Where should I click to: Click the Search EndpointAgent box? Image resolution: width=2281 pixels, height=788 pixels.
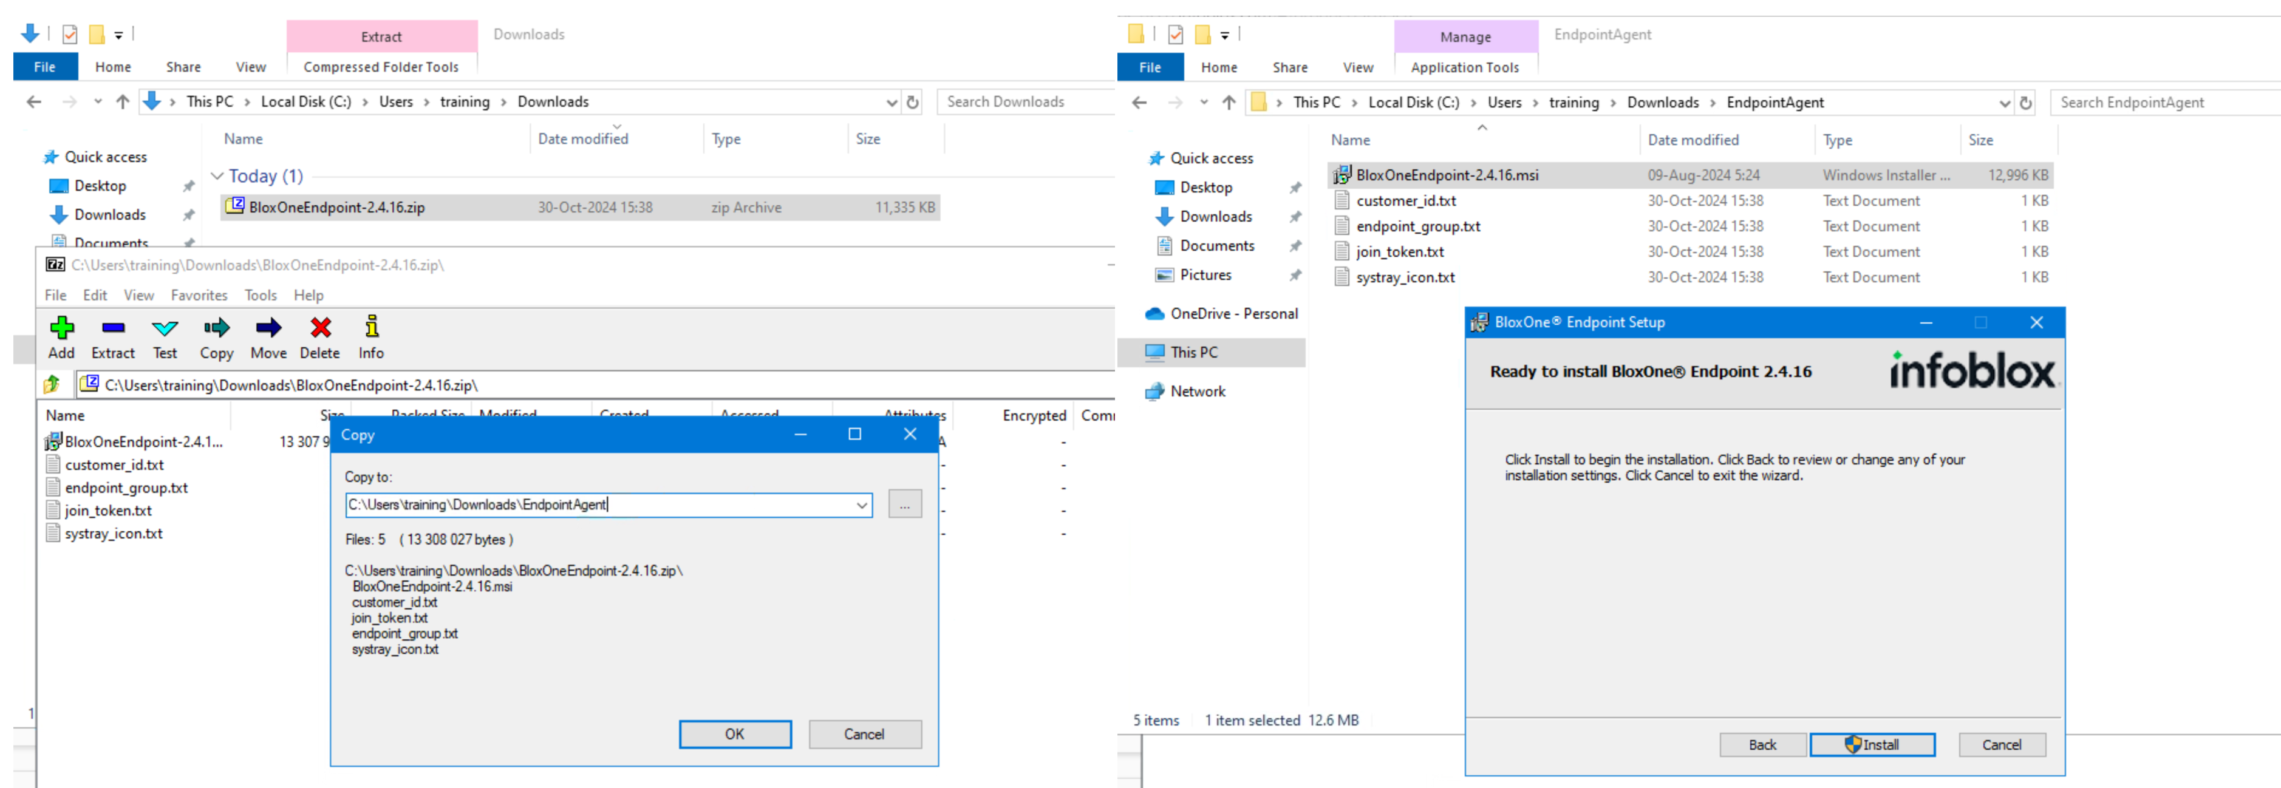coord(2166,103)
